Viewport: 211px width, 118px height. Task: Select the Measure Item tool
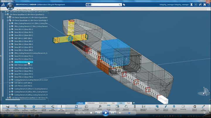(x=157, y=108)
